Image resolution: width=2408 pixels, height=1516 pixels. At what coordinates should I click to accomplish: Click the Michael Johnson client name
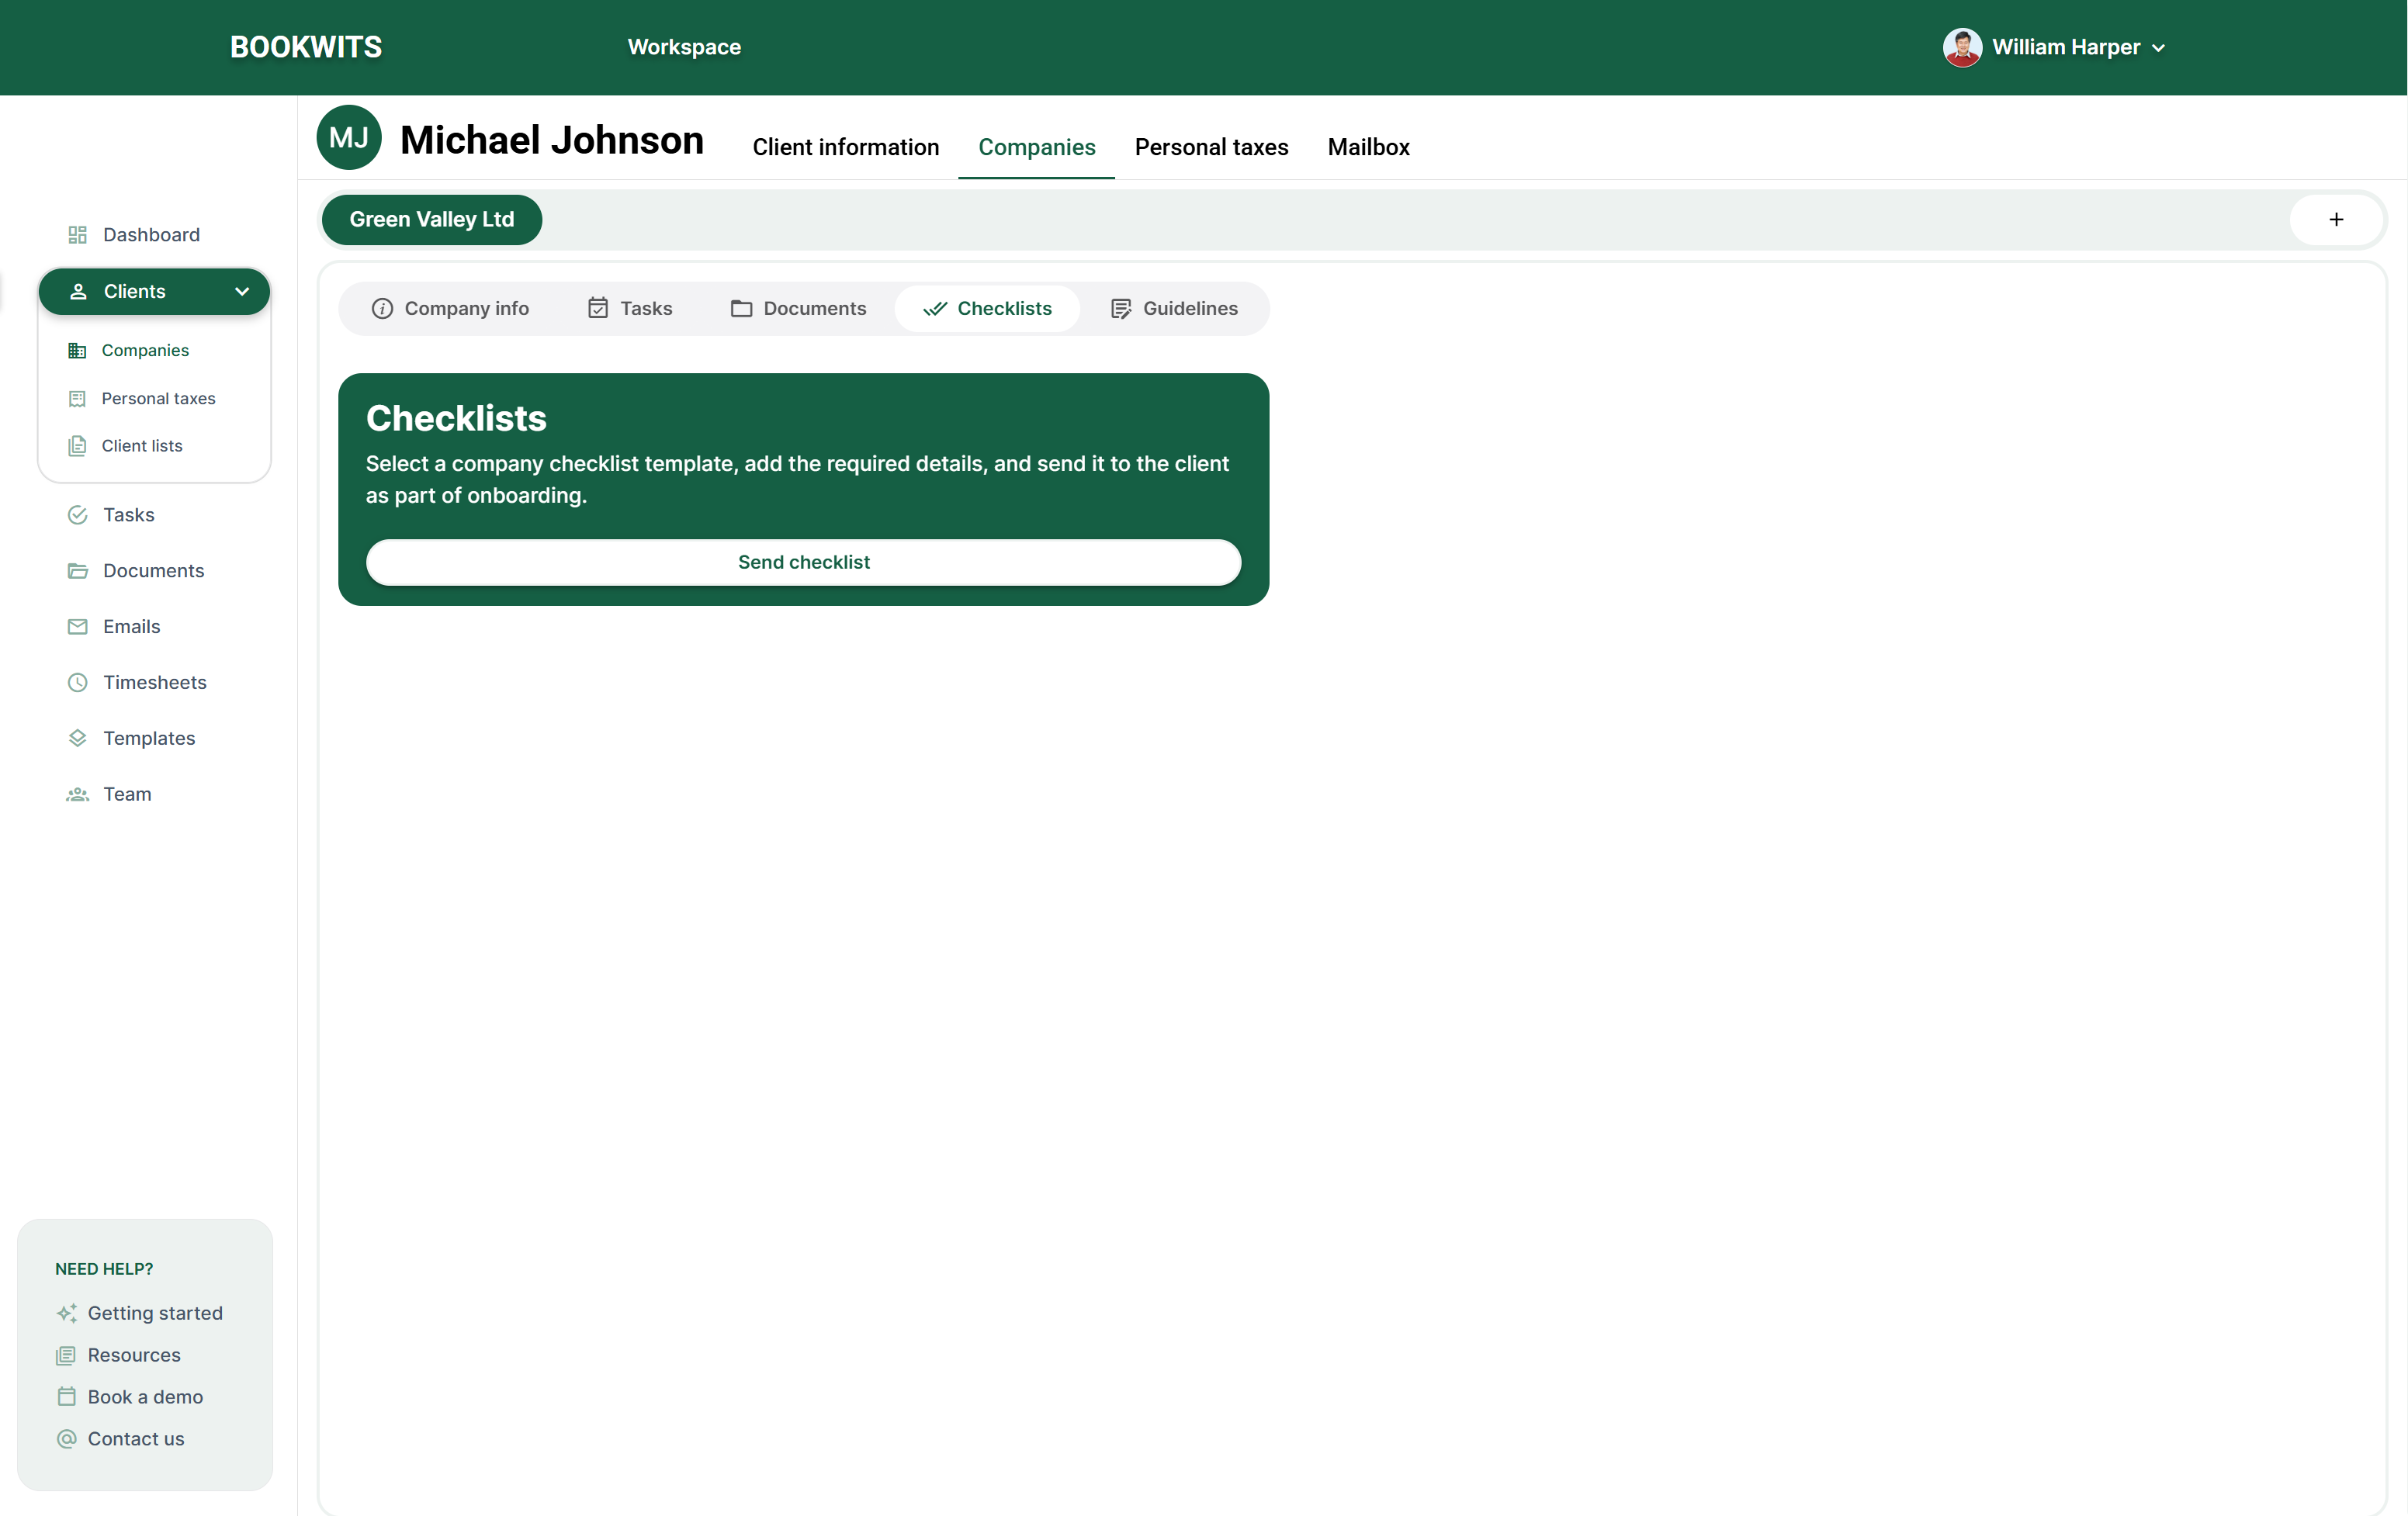552,140
